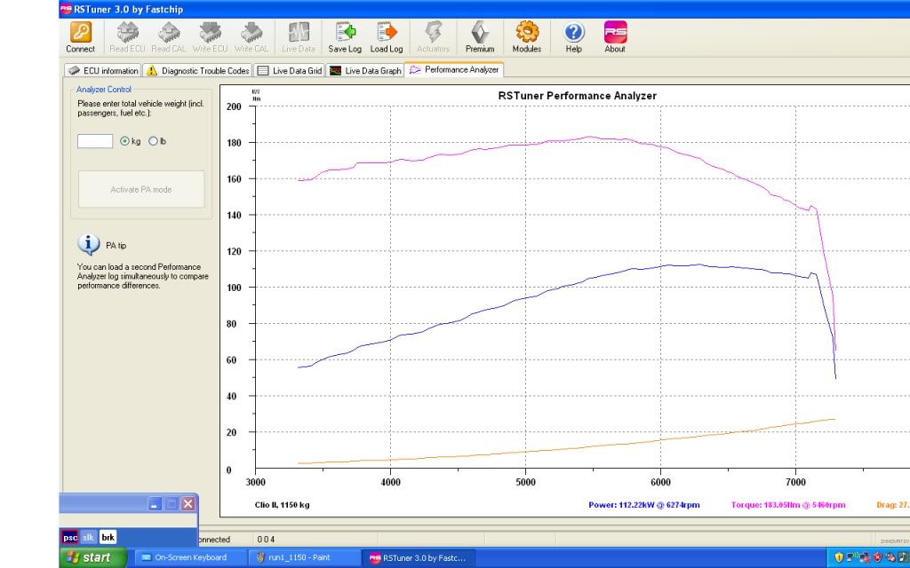The height and width of the screenshot is (568, 910).
Task: Switch to Live Data Grid tab
Action: [289, 71]
